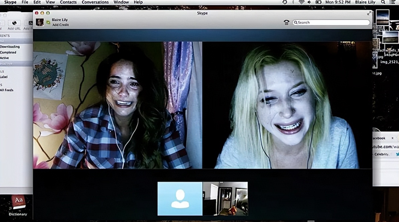
Task: Open the Wi-Fi status menu
Action: (x=301, y=2)
